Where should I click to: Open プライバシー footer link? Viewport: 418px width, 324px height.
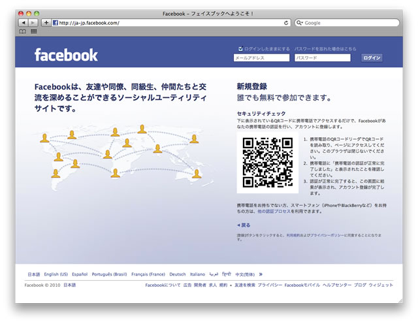coord(270,285)
